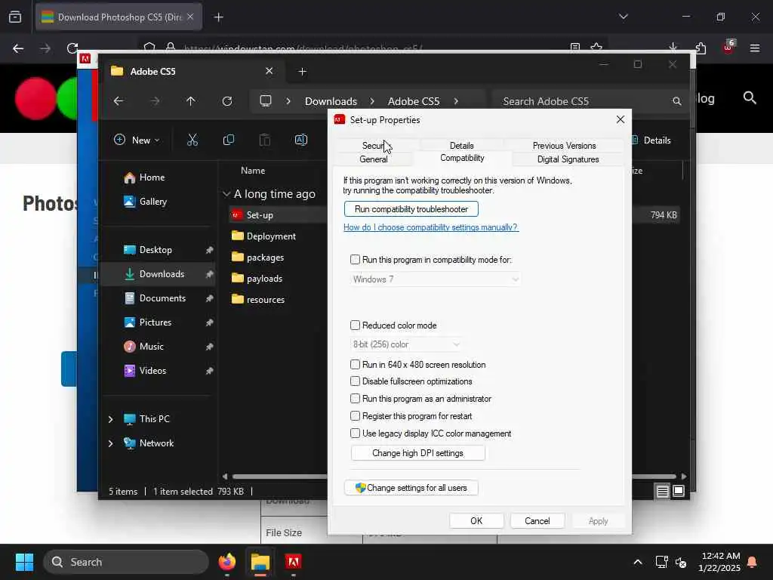This screenshot has width=773, height=580.
Task: Open 'How do I choose compatibility settings manually?' link
Action: (431, 227)
